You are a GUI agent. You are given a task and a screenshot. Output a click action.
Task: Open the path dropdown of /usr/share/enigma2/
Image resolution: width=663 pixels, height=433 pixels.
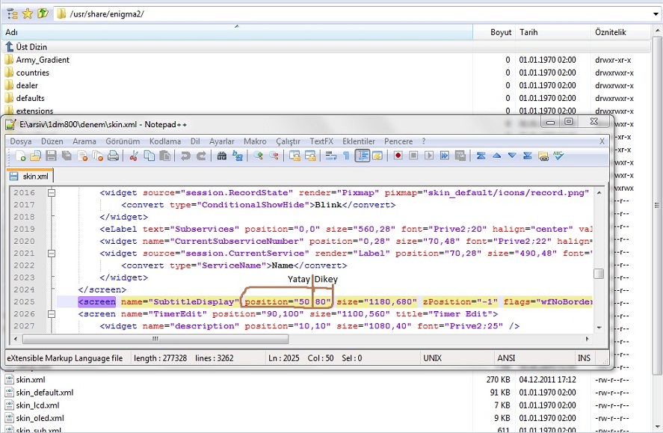[x=656, y=14]
